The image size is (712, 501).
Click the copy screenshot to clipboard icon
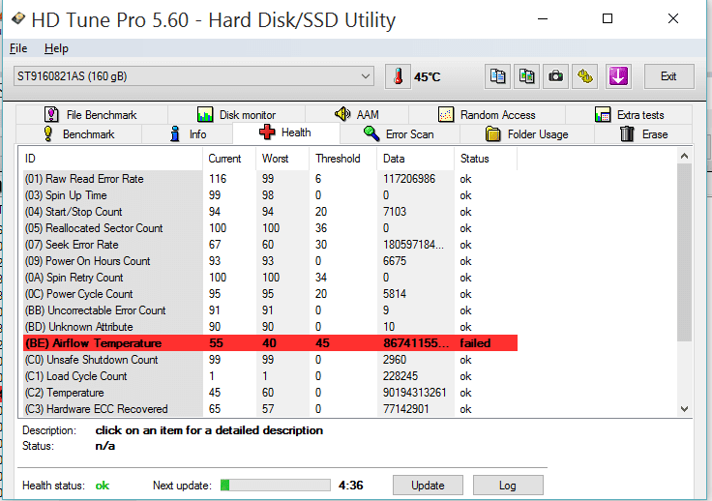(527, 76)
